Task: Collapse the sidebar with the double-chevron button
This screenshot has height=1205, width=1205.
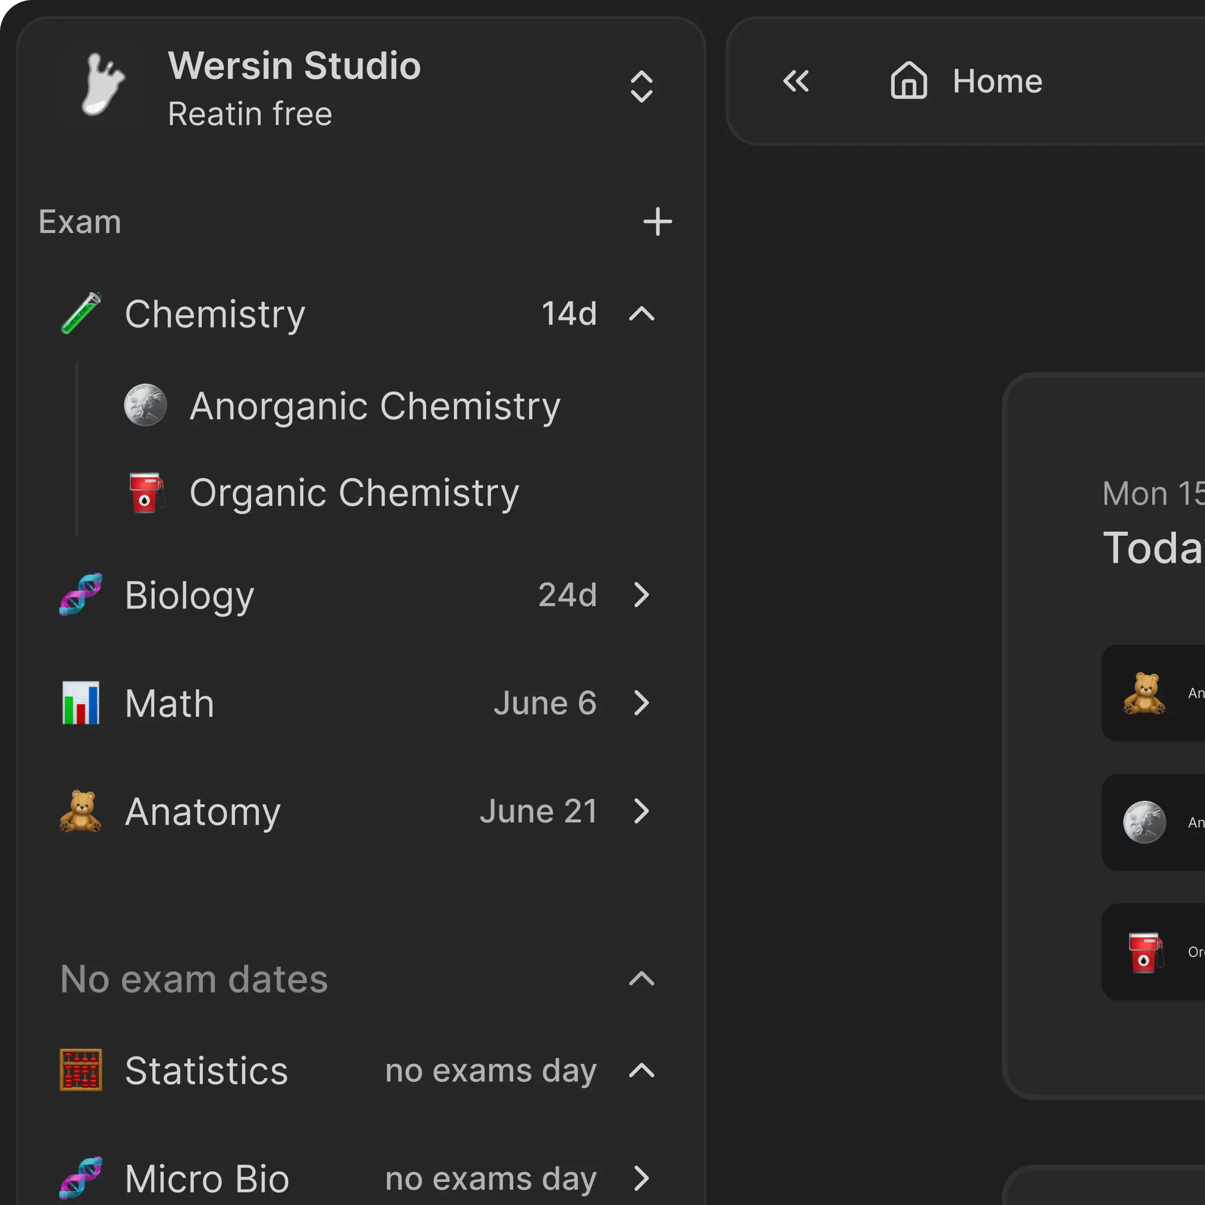Action: 795,81
